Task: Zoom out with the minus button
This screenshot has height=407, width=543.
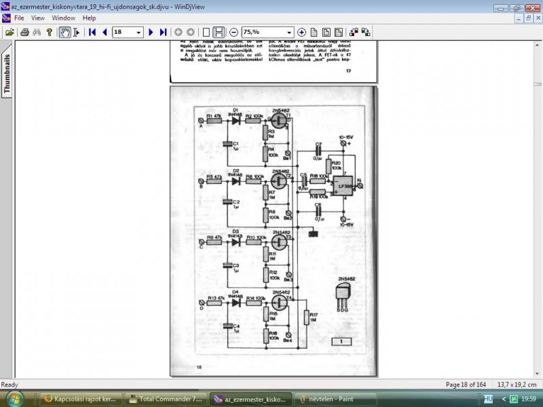Action: pyautogui.click(x=233, y=32)
